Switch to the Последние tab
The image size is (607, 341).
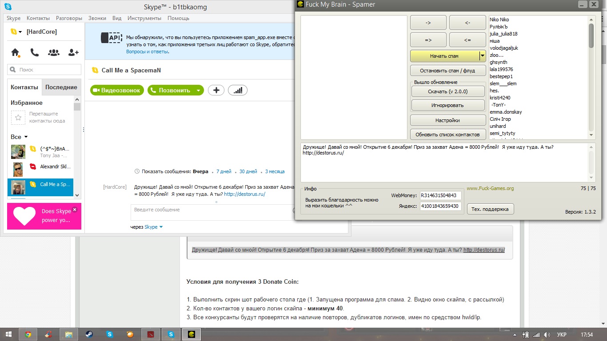(61, 87)
